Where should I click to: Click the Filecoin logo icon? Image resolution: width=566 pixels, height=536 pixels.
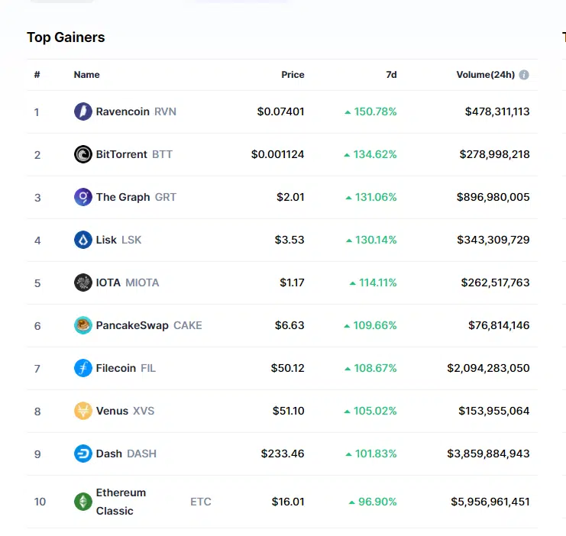tap(82, 368)
